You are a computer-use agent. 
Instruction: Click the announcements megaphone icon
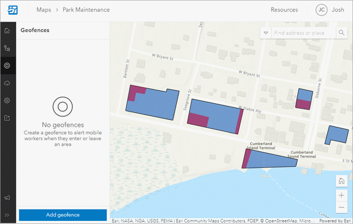pos(7,198)
